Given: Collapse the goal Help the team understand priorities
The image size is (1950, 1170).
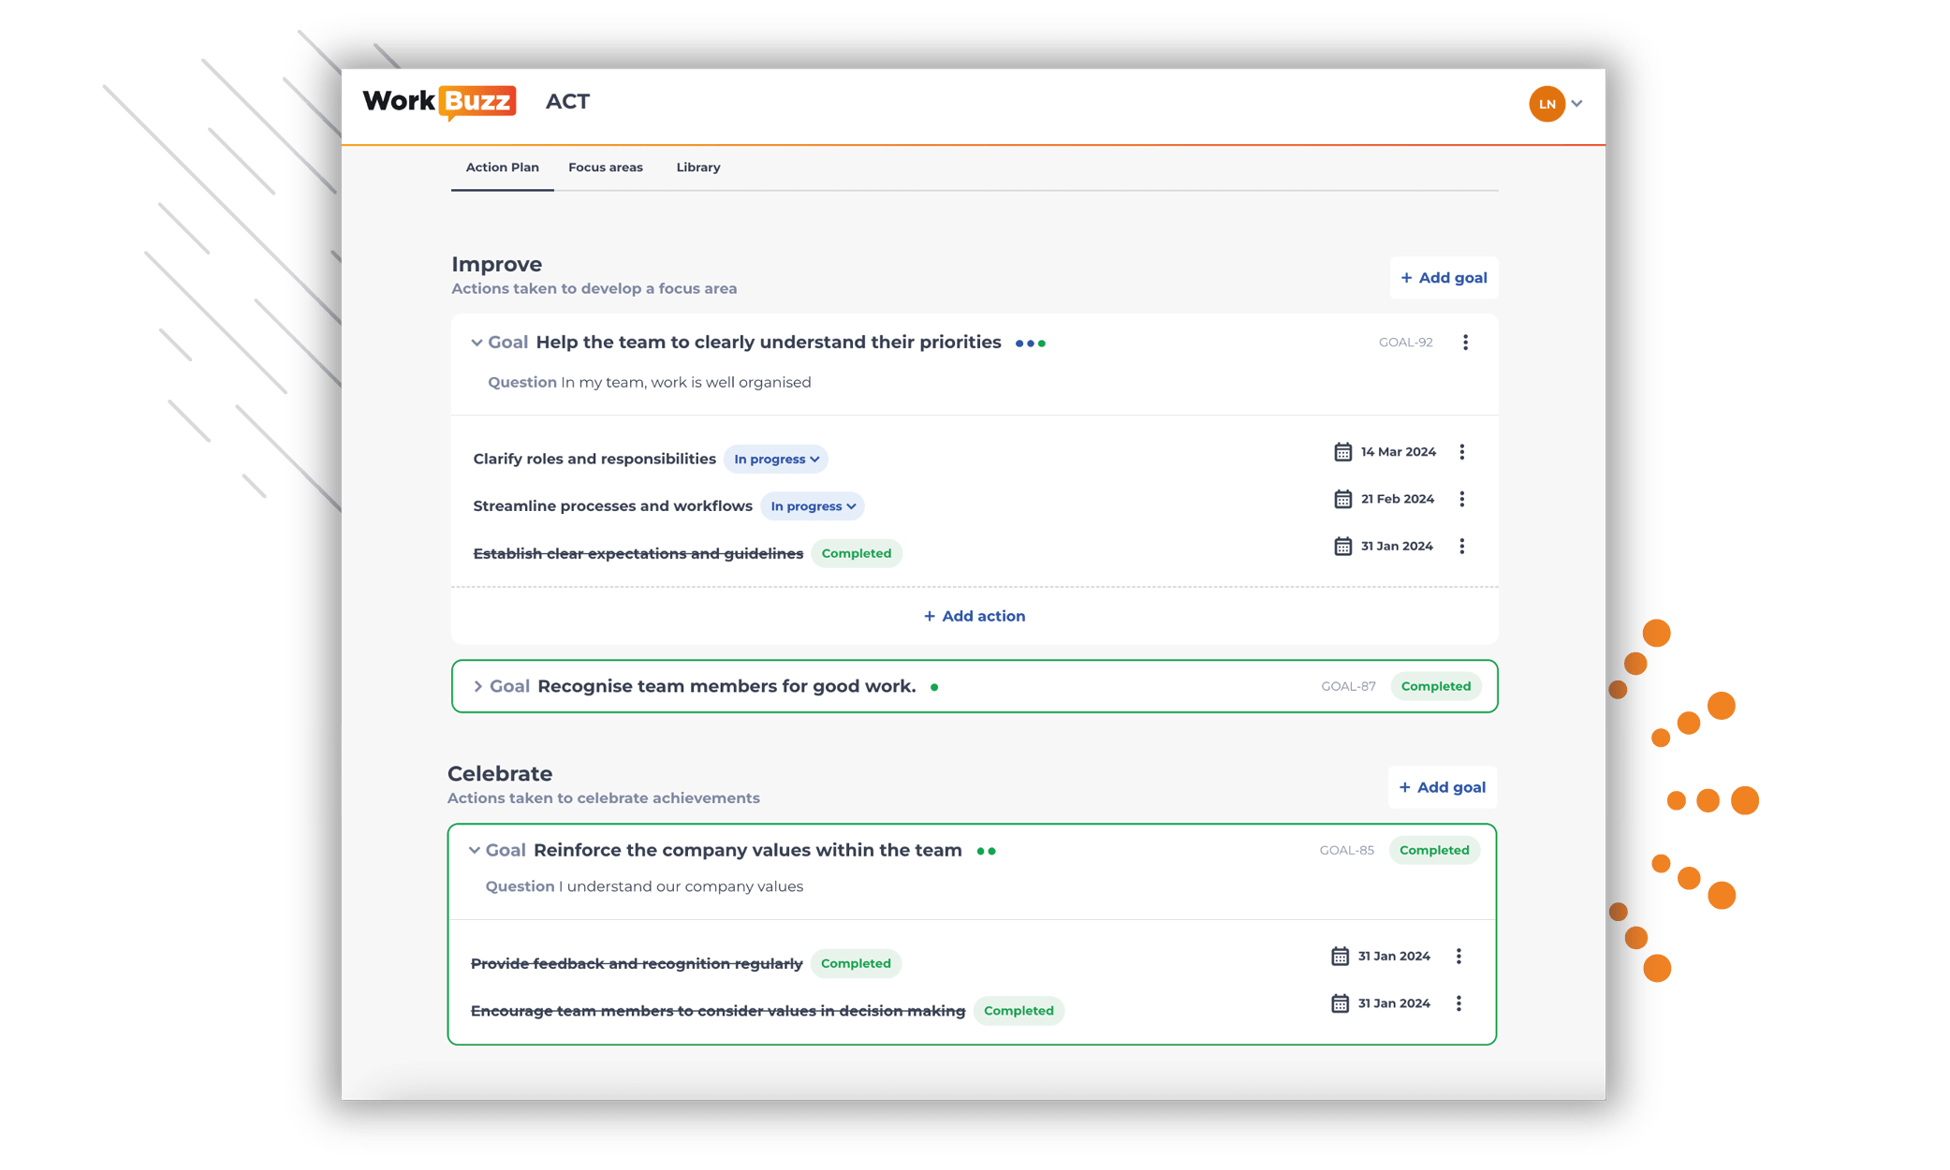Looking at the screenshot, I should click(477, 342).
